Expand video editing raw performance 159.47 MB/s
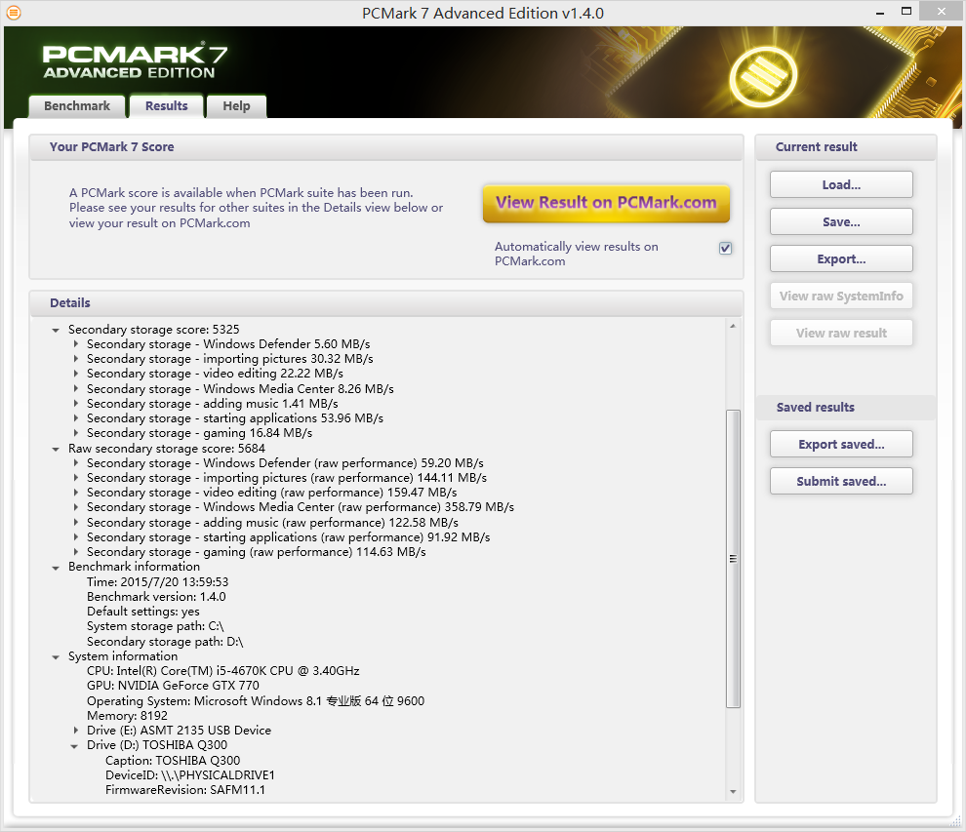Viewport: 966px width, 832px height. coord(76,493)
